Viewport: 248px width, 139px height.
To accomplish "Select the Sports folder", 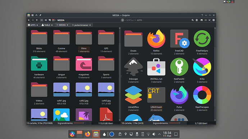I will 106,67.
